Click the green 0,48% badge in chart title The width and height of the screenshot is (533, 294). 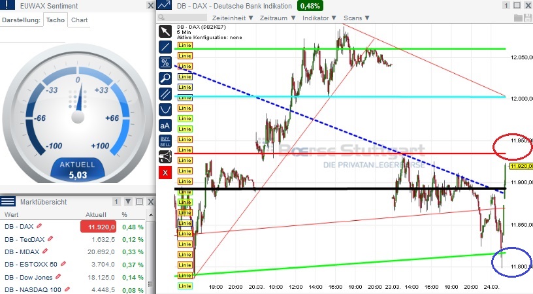coord(310,6)
